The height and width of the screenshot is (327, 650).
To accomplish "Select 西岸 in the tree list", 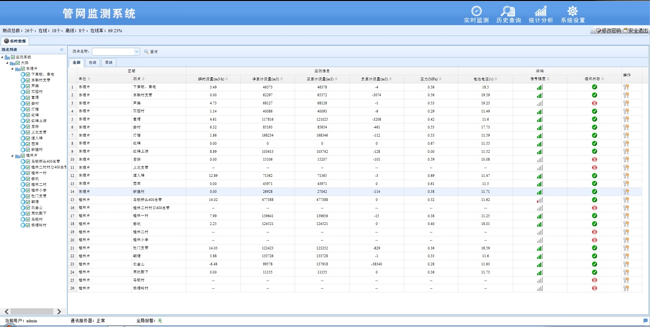I will pos(35,144).
